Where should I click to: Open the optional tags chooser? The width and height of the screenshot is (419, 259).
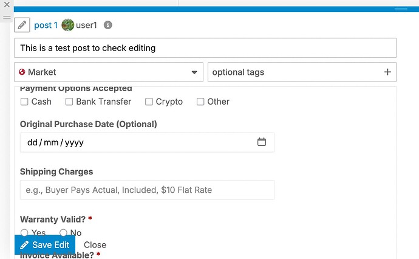click(x=302, y=72)
